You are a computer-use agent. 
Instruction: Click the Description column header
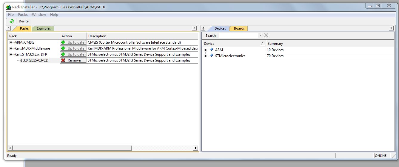coord(143,36)
